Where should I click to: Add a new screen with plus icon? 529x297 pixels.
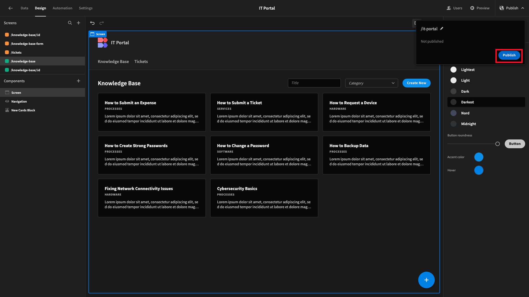point(79,23)
